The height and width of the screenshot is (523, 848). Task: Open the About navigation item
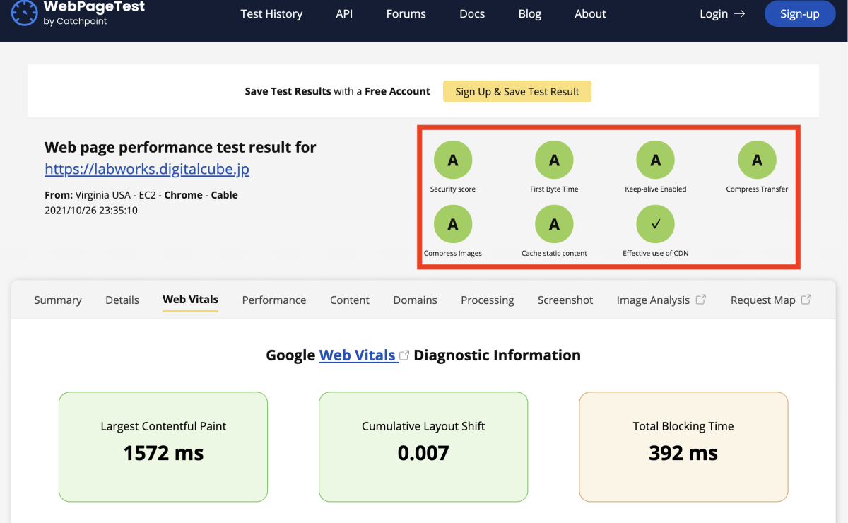pos(591,13)
